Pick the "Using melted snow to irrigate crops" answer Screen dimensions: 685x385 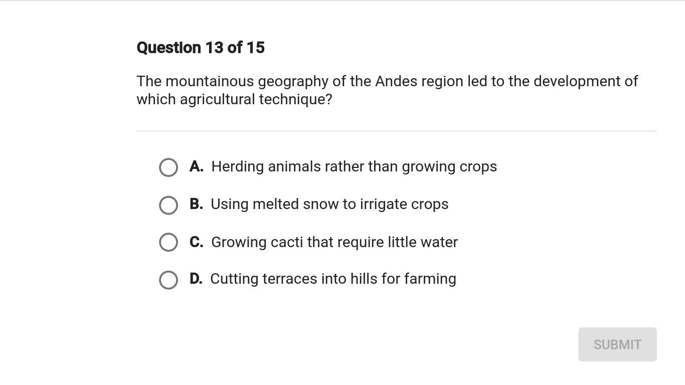point(329,204)
